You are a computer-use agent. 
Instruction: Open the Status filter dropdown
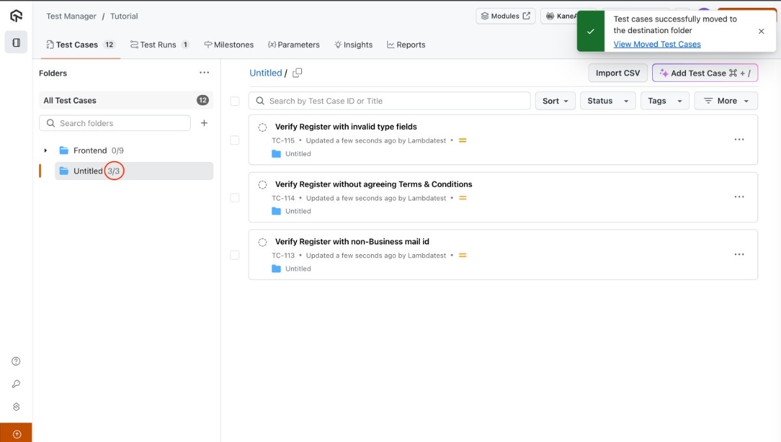(x=607, y=101)
